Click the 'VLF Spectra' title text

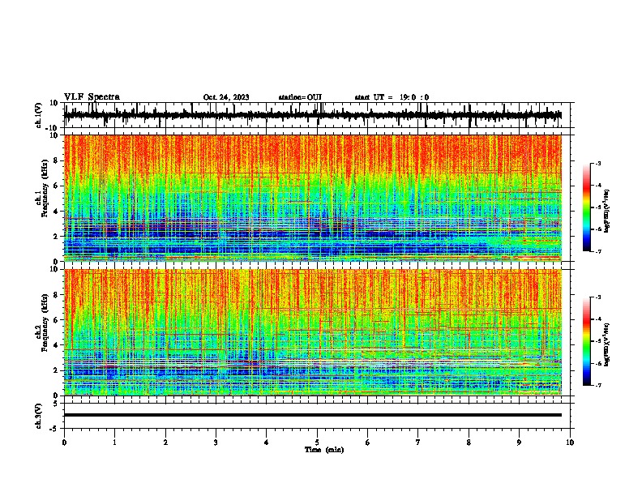(x=92, y=97)
